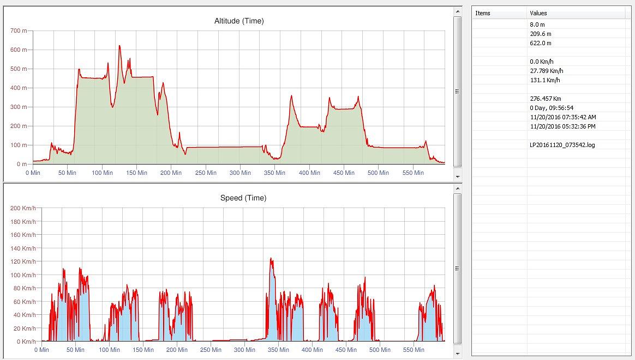Click the 700 m altitude axis label
Screen dimensions: 635x360
pyautogui.click(x=19, y=30)
